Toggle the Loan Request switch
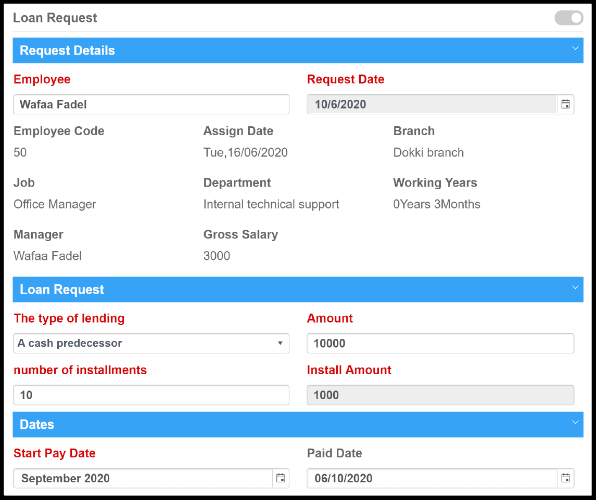 click(x=568, y=18)
